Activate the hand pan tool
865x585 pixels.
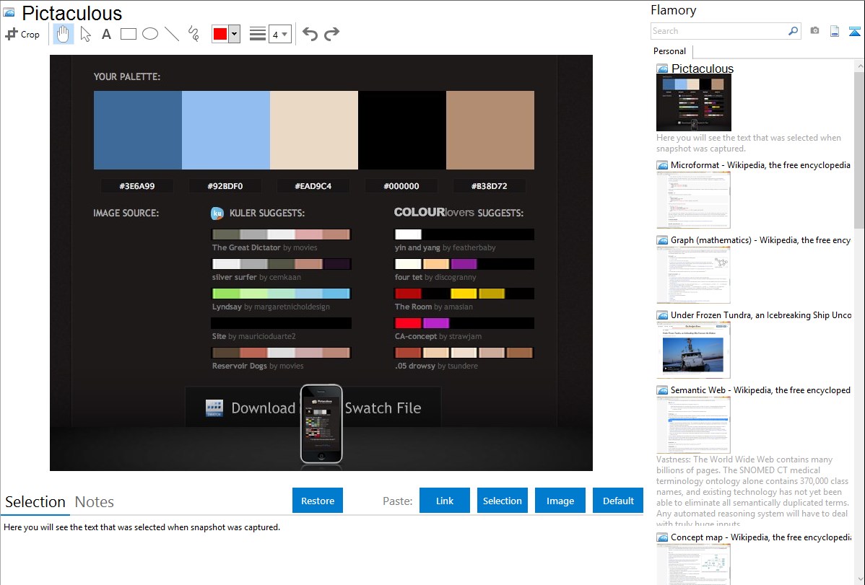click(63, 34)
